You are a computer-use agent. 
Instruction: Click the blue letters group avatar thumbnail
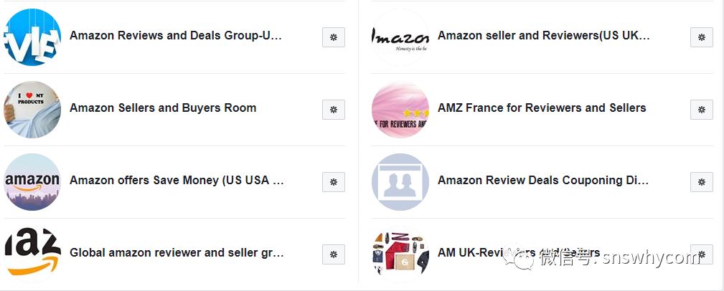[x=32, y=37]
